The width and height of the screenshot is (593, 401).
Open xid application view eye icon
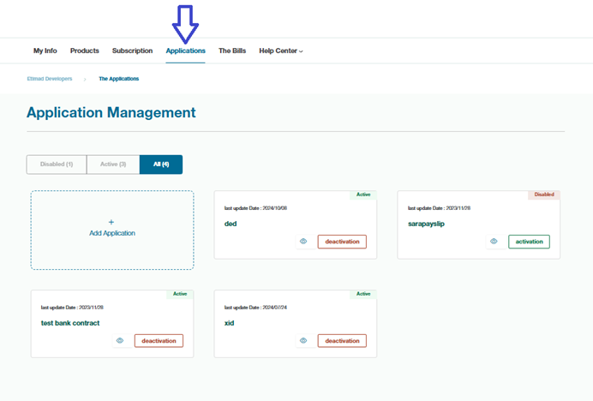click(303, 341)
